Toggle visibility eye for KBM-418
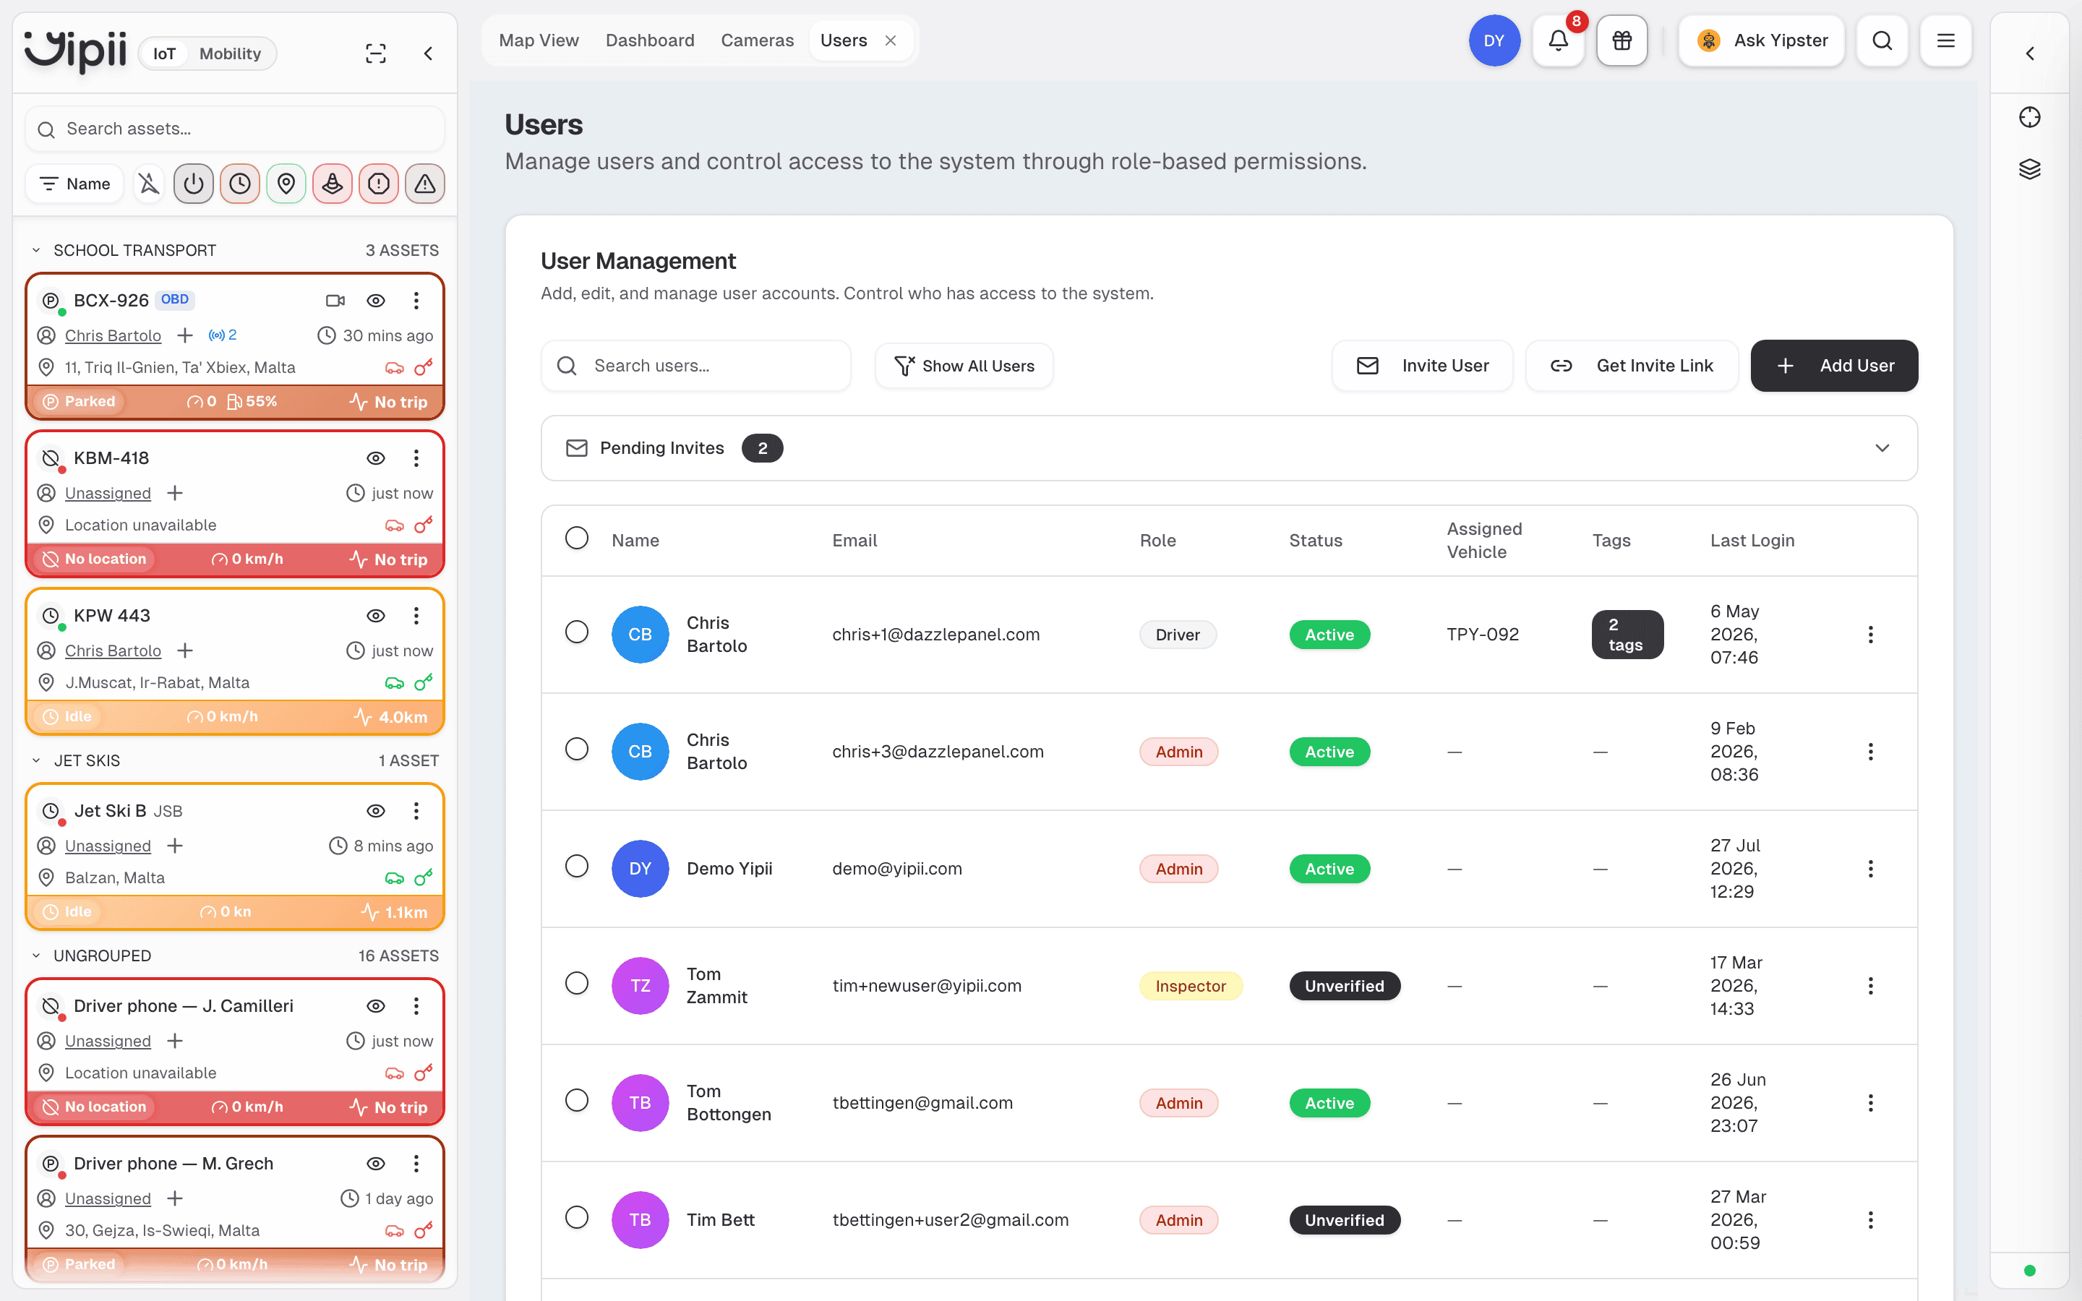Image resolution: width=2082 pixels, height=1301 pixels. click(x=376, y=458)
